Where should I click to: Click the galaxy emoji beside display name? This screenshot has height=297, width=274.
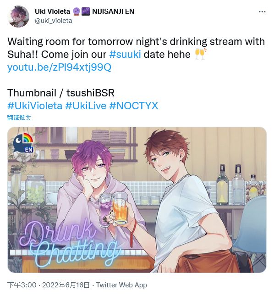[x=86, y=11]
